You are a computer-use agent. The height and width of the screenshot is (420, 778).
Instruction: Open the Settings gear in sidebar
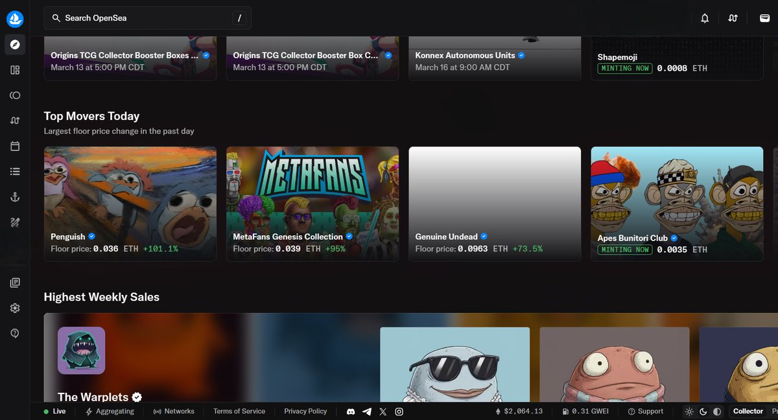click(x=15, y=308)
